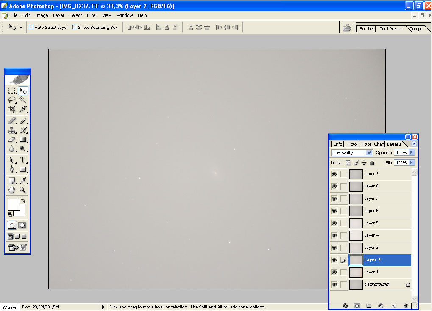432x311 pixels.
Task: Select the Crop tool
Action: [12, 109]
